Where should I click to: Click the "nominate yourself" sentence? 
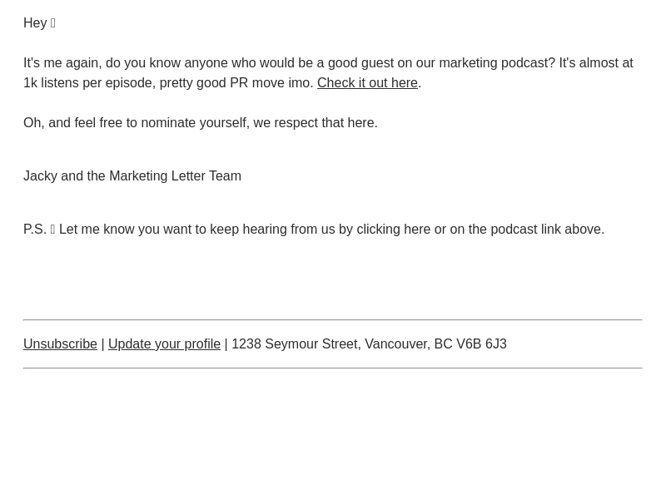(x=201, y=122)
